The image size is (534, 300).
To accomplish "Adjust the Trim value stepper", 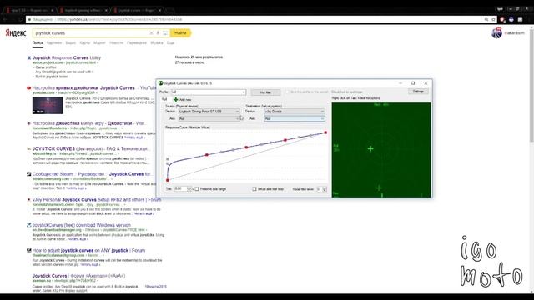I will pyautogui.click(x=189, y=189).
